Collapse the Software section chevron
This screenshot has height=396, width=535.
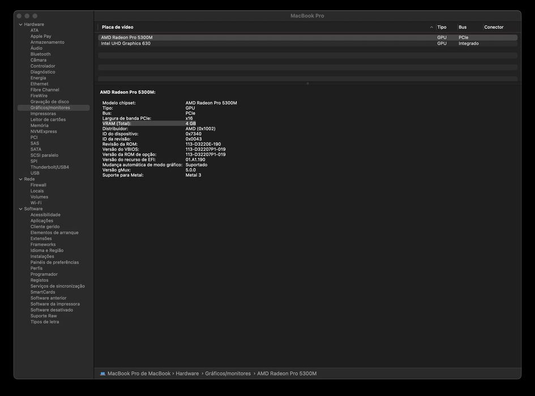(x=20, y=209)
